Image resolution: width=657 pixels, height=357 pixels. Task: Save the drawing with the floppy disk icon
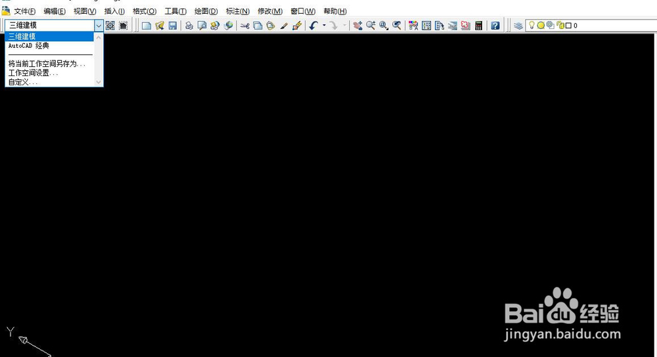point(172,26)
